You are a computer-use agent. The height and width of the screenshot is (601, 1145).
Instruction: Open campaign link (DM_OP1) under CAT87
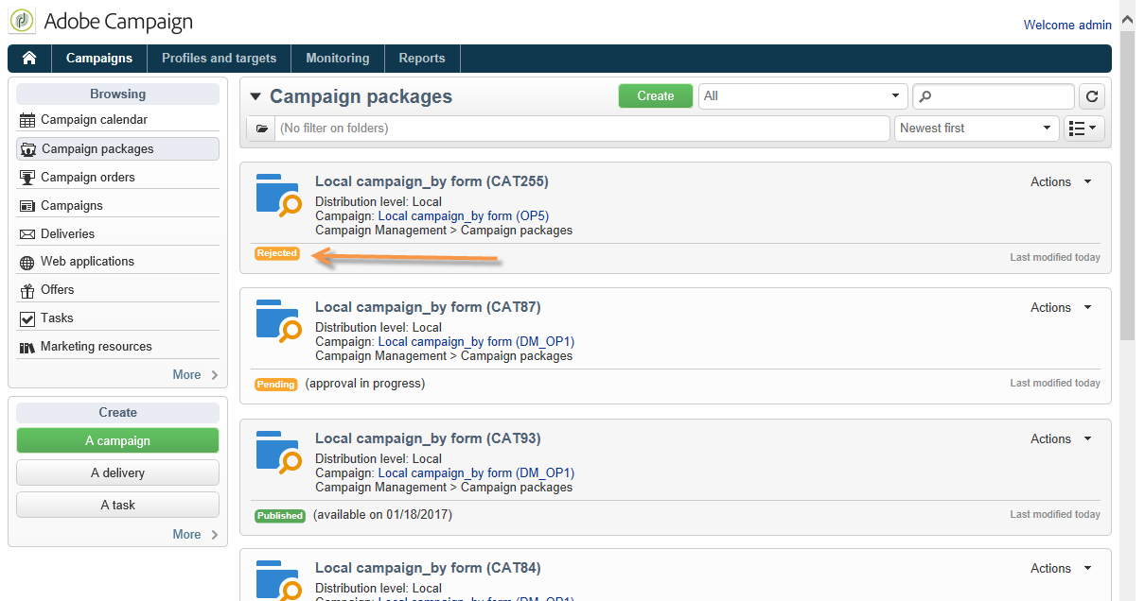(476, 342)
